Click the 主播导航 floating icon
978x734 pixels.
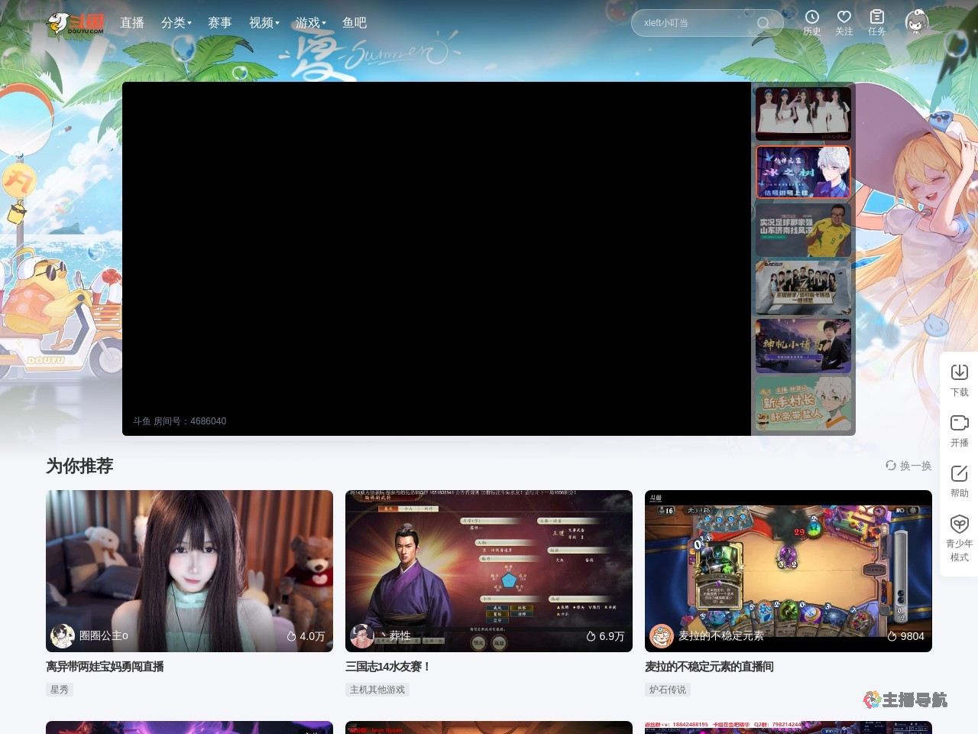click(x=905, y=700)
